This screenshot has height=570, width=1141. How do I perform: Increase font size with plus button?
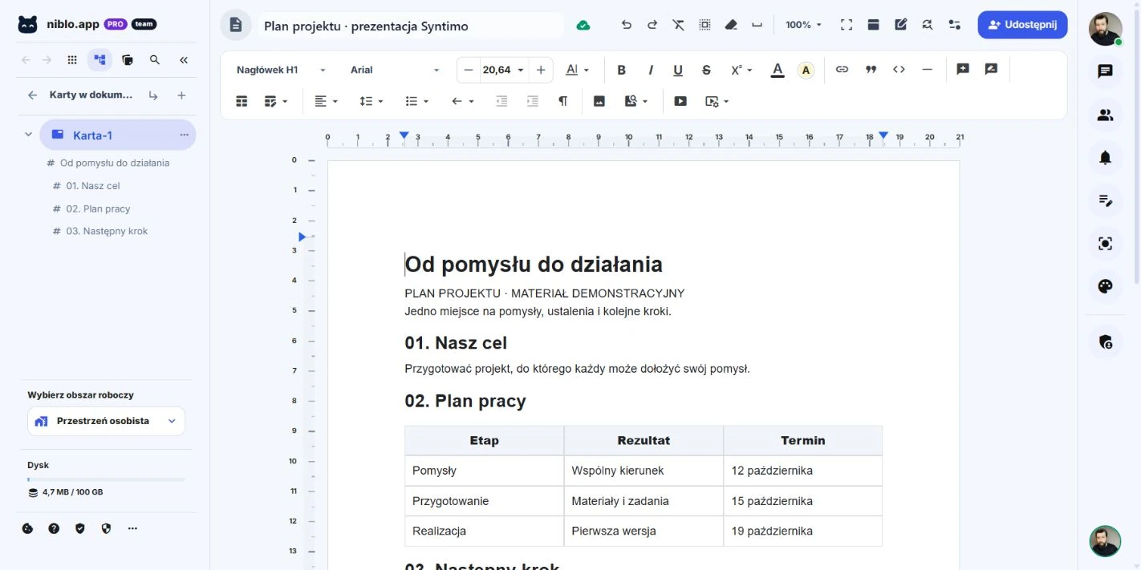pos(541,70)
